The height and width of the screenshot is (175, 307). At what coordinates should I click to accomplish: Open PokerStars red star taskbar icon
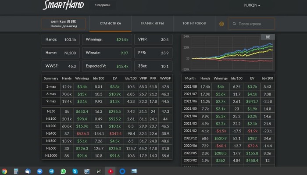(111, 171)
